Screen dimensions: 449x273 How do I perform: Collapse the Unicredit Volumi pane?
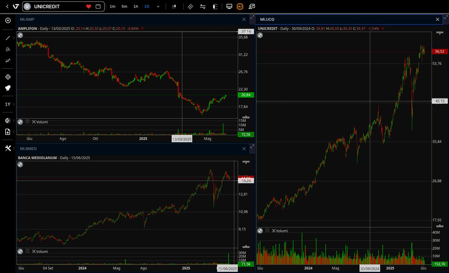[x=267, y=230]
